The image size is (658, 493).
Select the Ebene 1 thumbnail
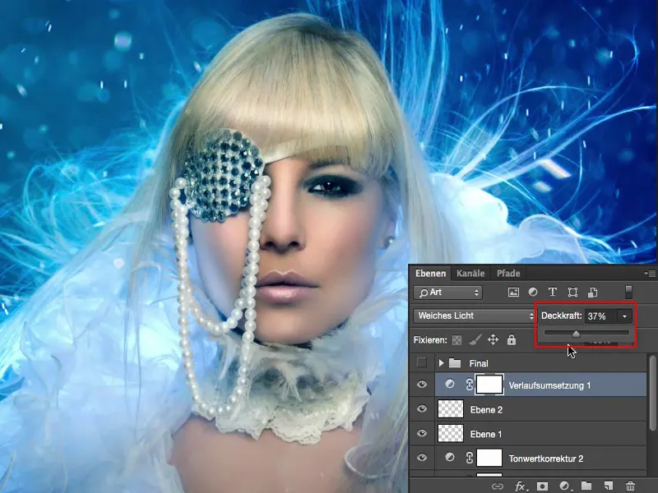coord(451,434)
